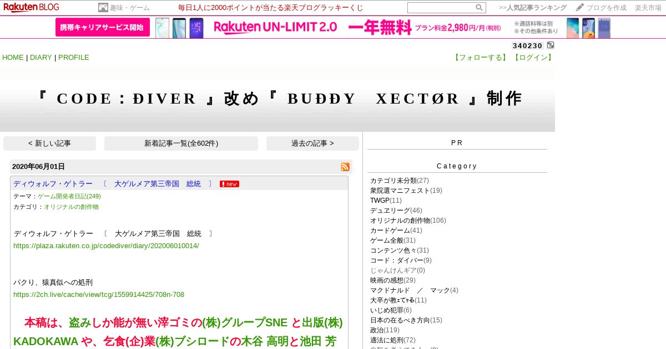The width and height of the screenshot is (666, 349).
Task: Open the RSS feed icon
Action: click(345, 167)
